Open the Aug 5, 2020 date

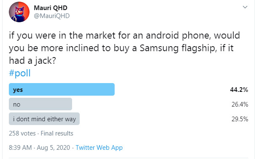(x=54, y=148)
